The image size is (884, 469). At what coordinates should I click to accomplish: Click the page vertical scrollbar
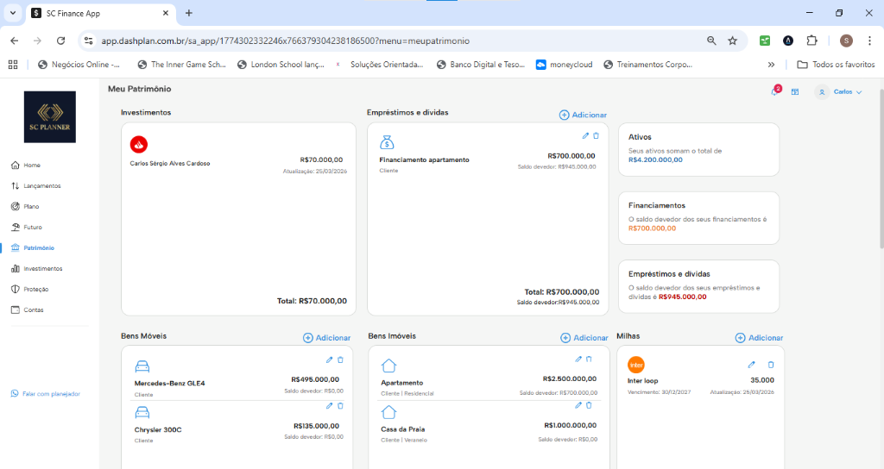[x=881, y=169]
